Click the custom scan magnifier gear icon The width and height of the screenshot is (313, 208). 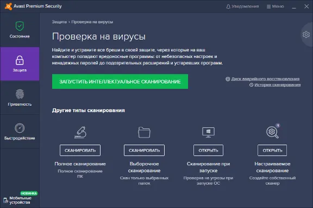click(x=272, y=132)
